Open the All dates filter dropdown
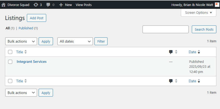Screen dimensions: 220x109 (75, 41)
